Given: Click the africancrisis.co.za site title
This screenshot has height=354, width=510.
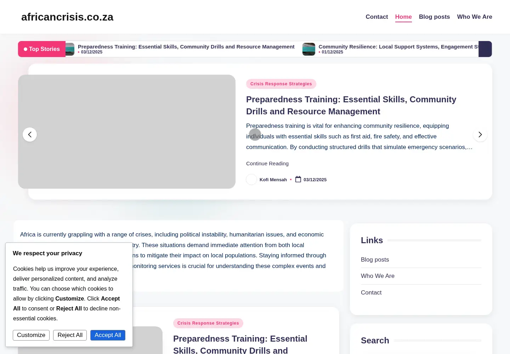Looking at the screenshot, I should click(x=67, y=17).
